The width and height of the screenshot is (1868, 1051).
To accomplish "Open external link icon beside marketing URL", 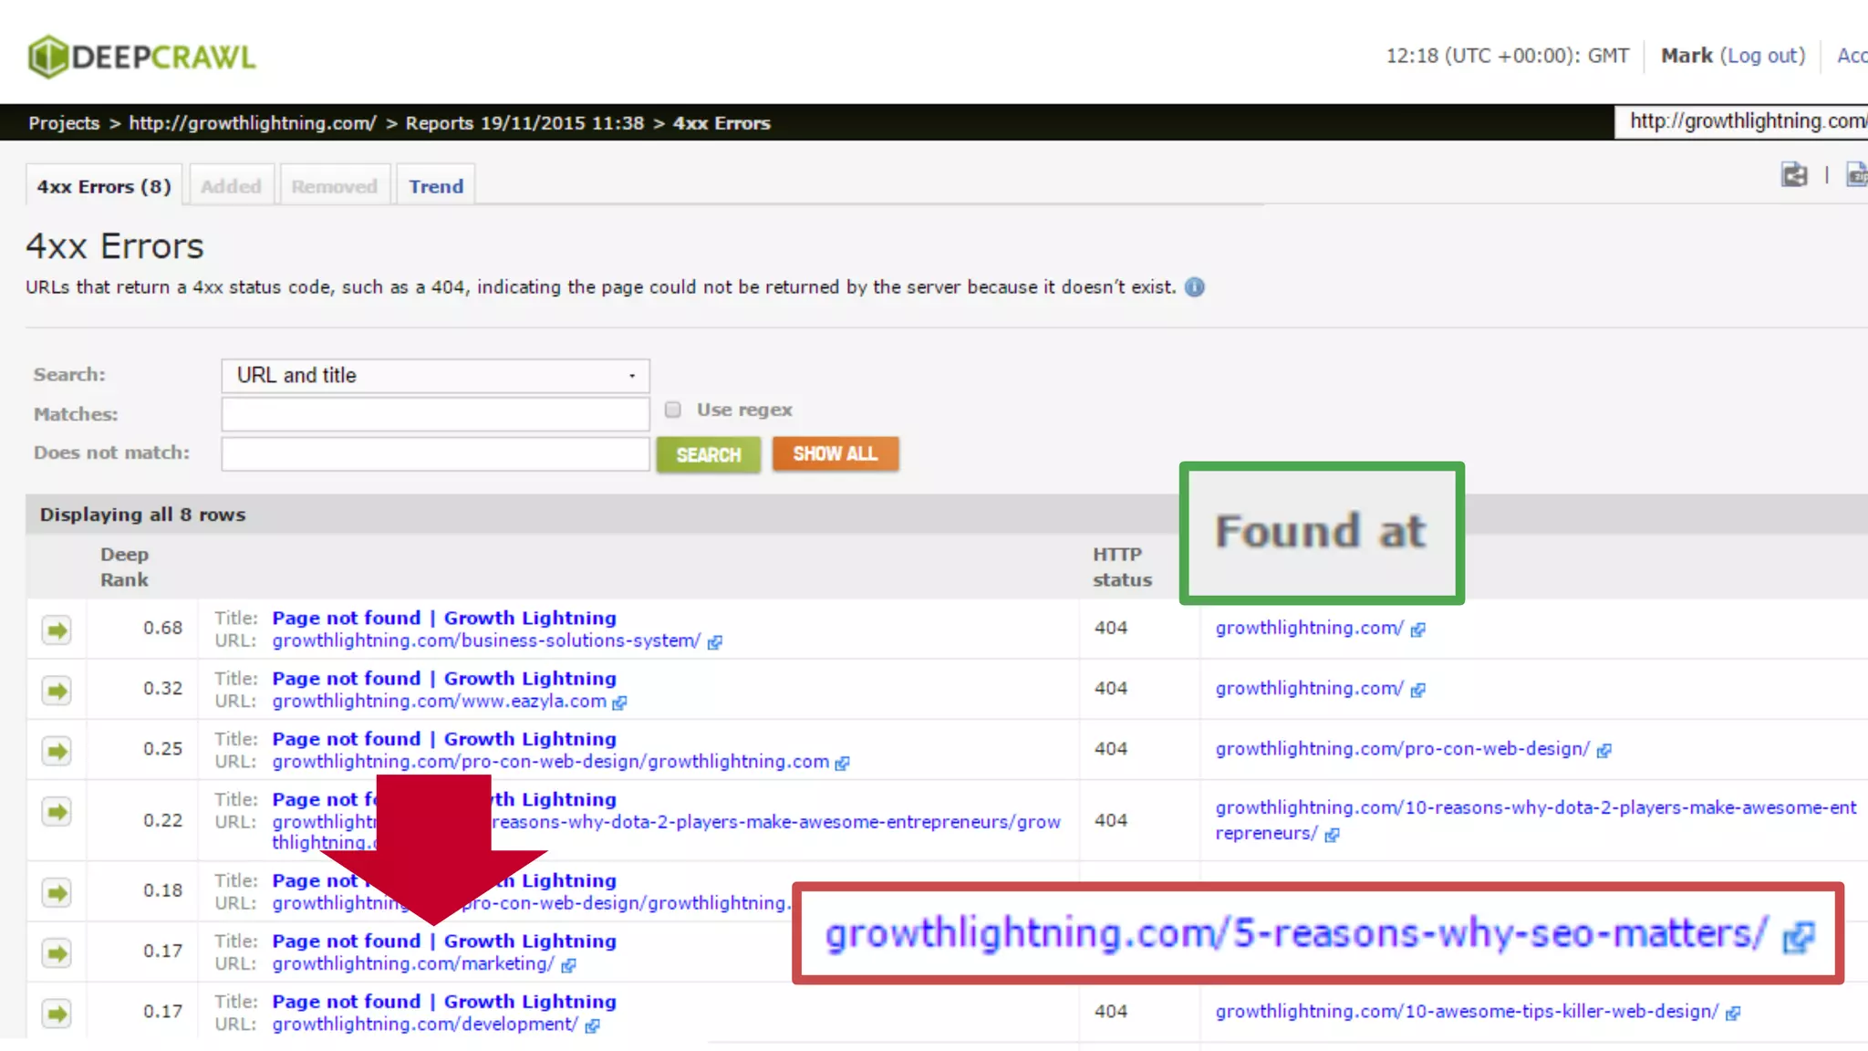I will pyautogui.click(x=569, y=965).
